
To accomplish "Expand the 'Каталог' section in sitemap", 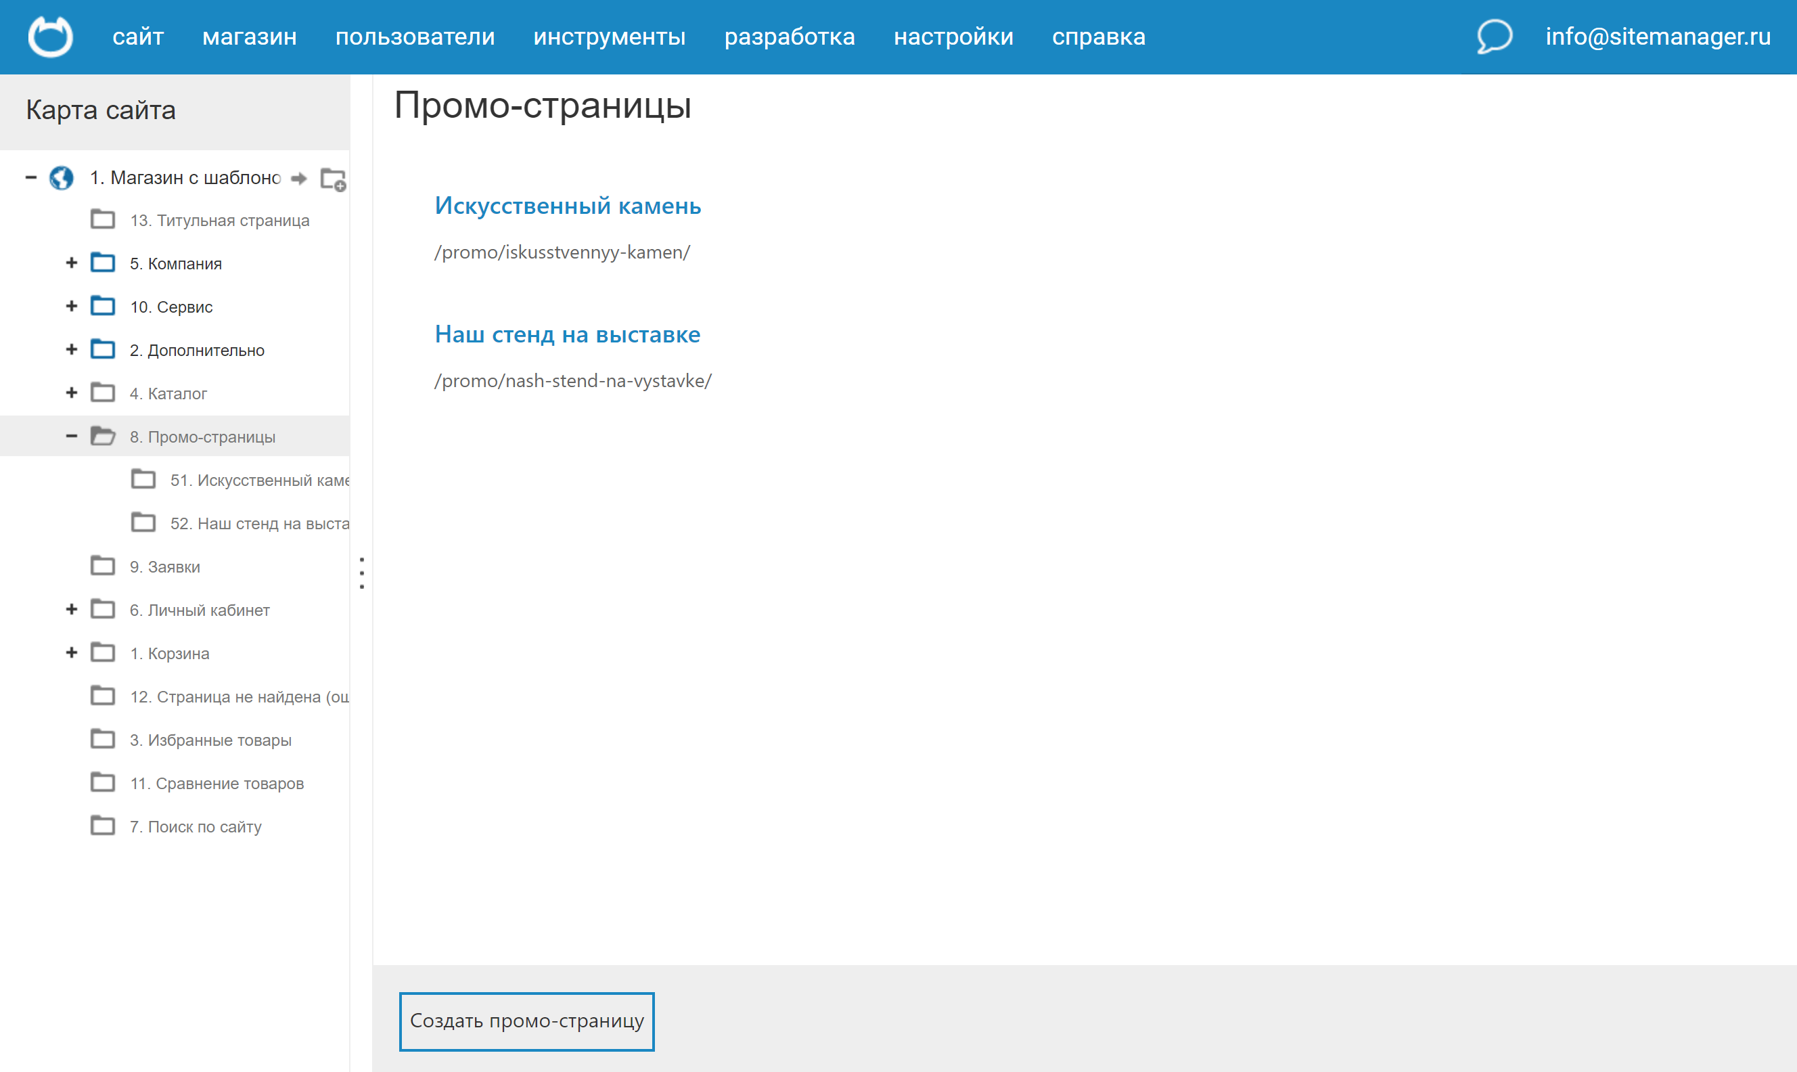I will pyautogui.click(x=71, y=393).
